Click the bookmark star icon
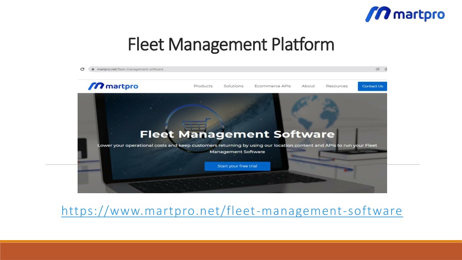This screenshot has width=462, height=260. pos(386,69)
